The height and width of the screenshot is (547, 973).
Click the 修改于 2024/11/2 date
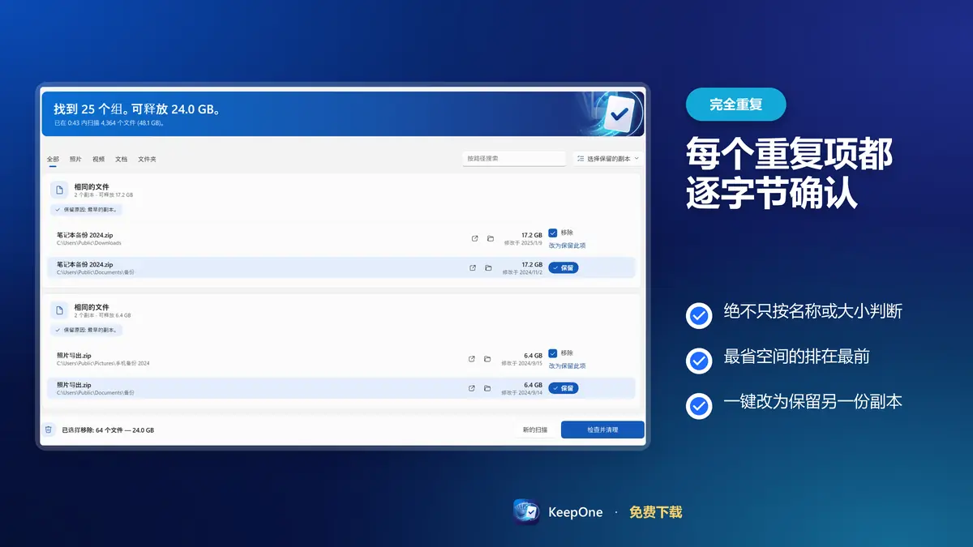pyautogui.click(x=522, y=272)
